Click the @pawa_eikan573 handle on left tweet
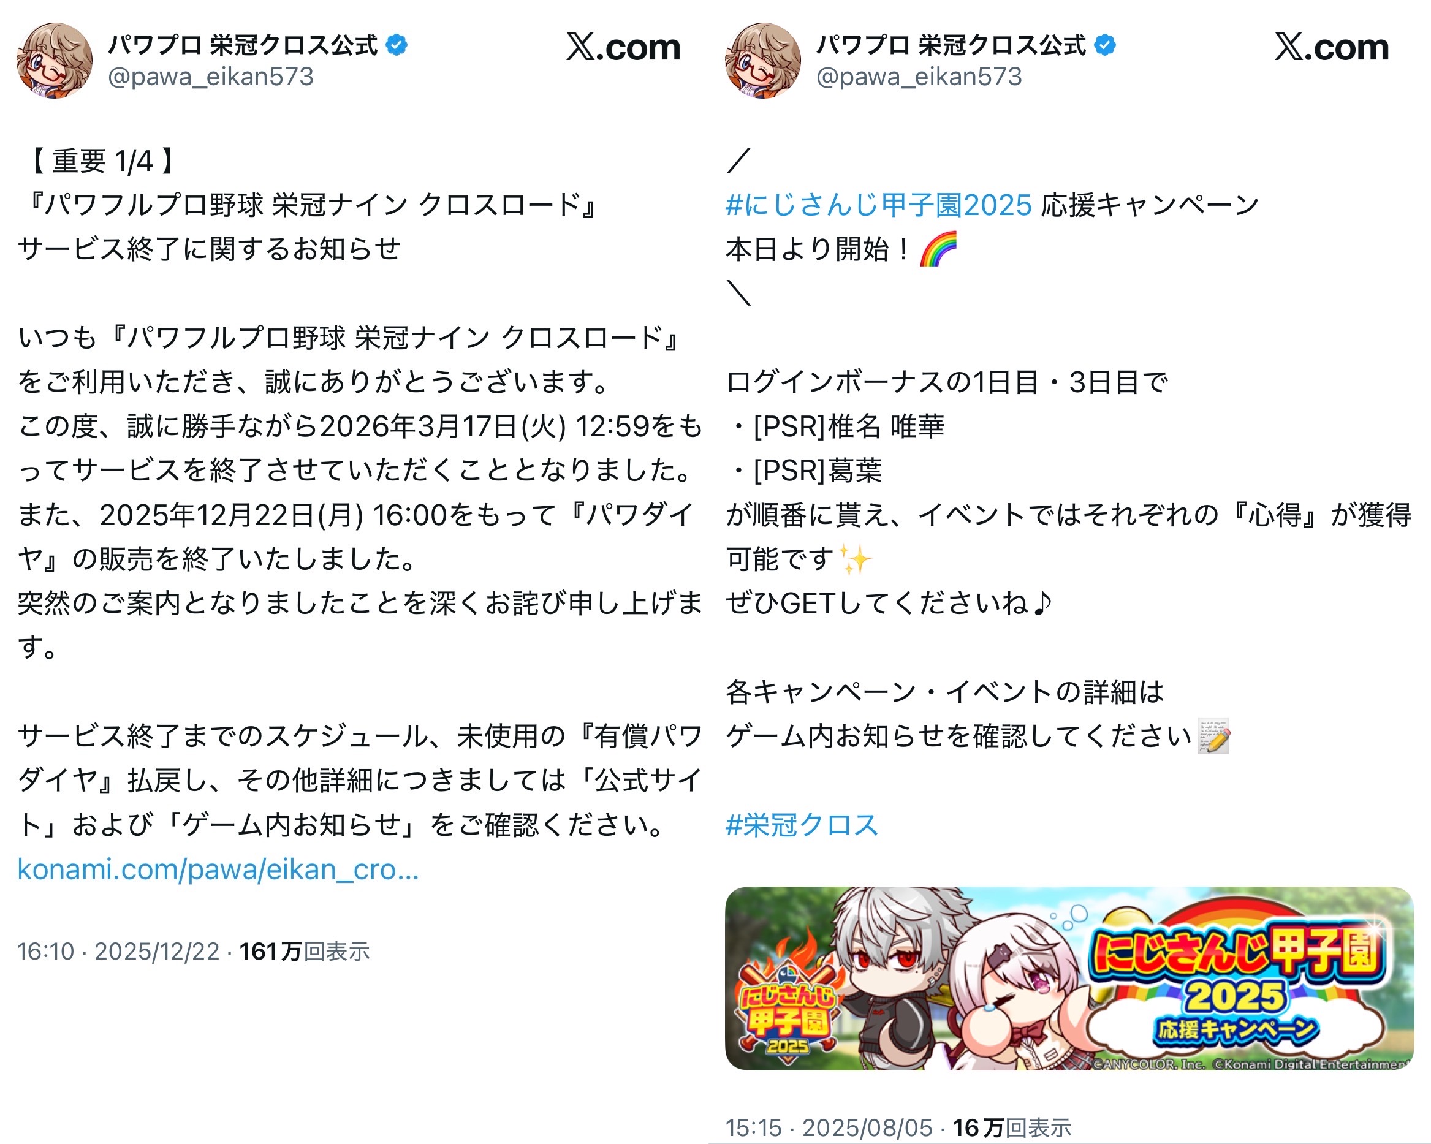1431x1144 pixels. tap(210, 77)
